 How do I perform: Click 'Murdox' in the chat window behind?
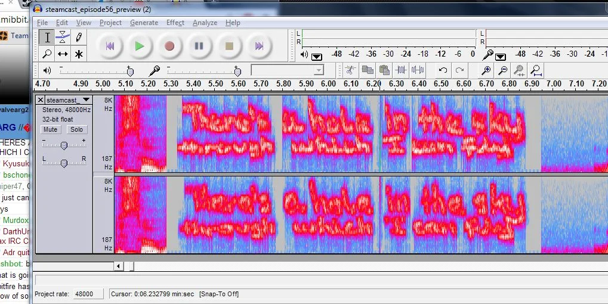(16, 220)
